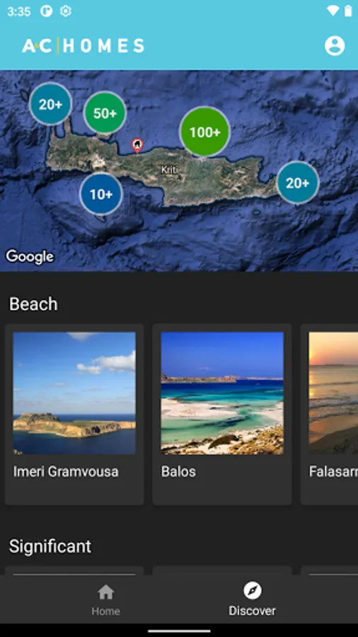Open the Imeri Gramvousa beach photo
Image resolution: width=358 pixels, height=637 pixels.
pos(74,393)
